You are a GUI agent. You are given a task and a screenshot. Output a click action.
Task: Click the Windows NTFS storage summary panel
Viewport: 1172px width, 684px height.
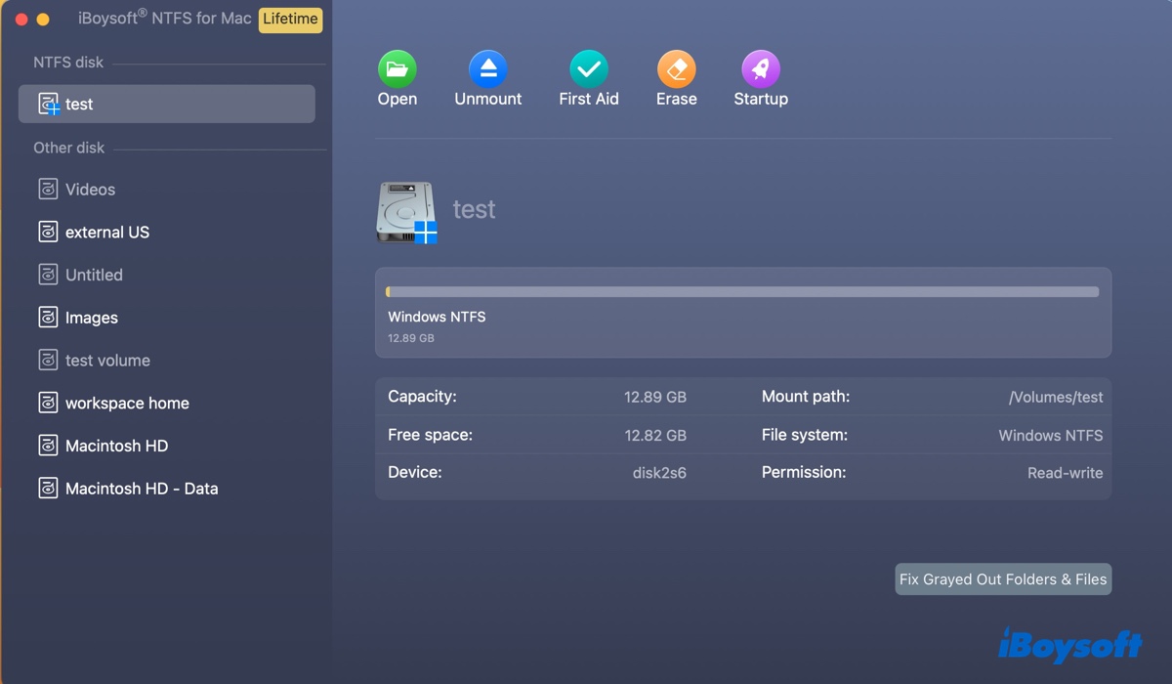742,309
